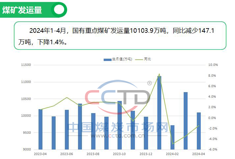This screenshot has height=159, width=235.
Task: Click the 2023-08 x-axis label
Action: (x=93, y=154)
